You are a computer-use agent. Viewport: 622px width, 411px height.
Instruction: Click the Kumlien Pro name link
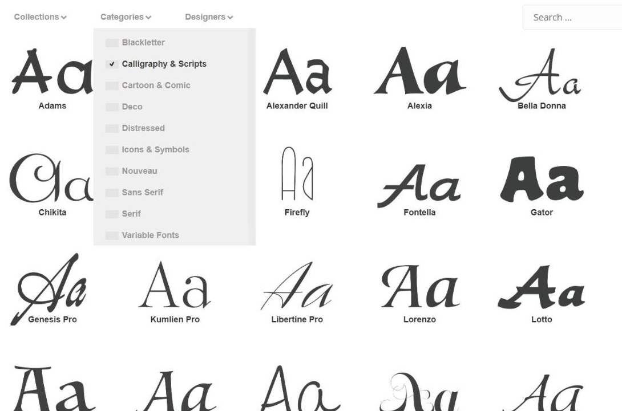[x=175, y=319]
